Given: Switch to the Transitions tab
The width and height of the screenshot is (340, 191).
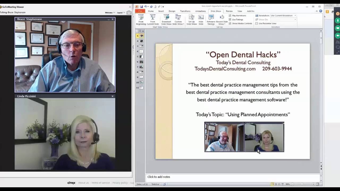Looking at the screenshot, I should click(x=185, y=11).
